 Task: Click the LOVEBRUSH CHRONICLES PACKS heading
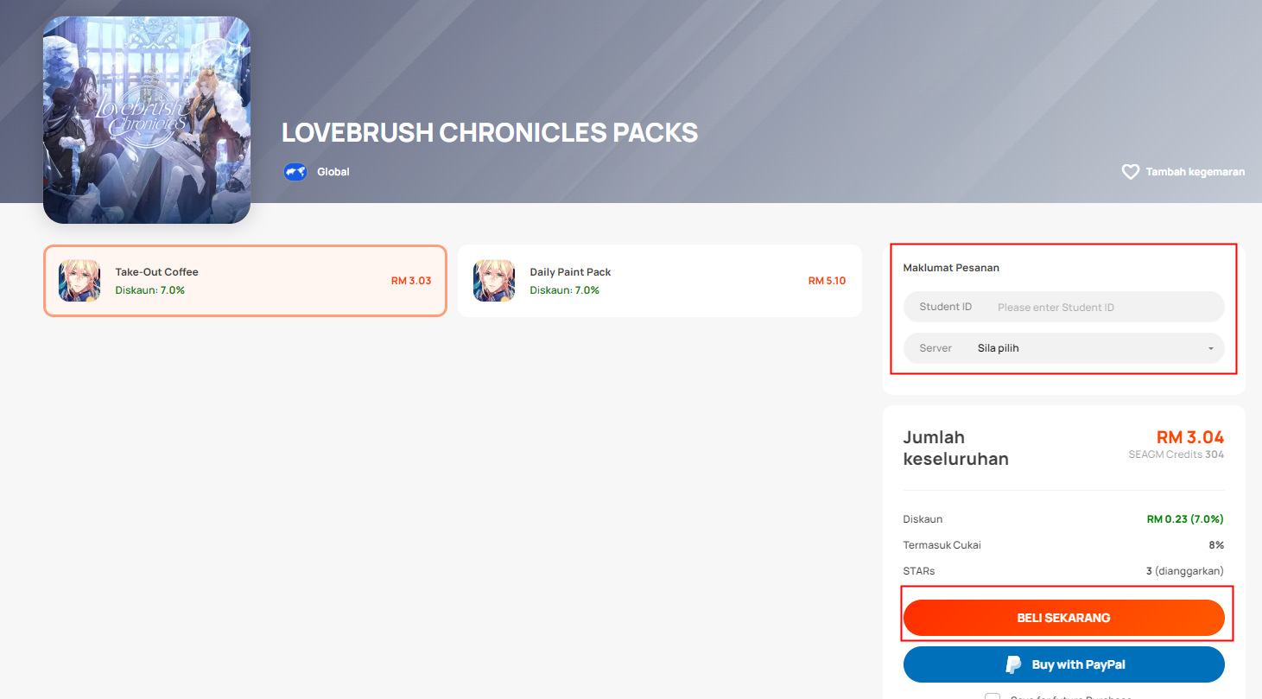(x=490, y=133)
